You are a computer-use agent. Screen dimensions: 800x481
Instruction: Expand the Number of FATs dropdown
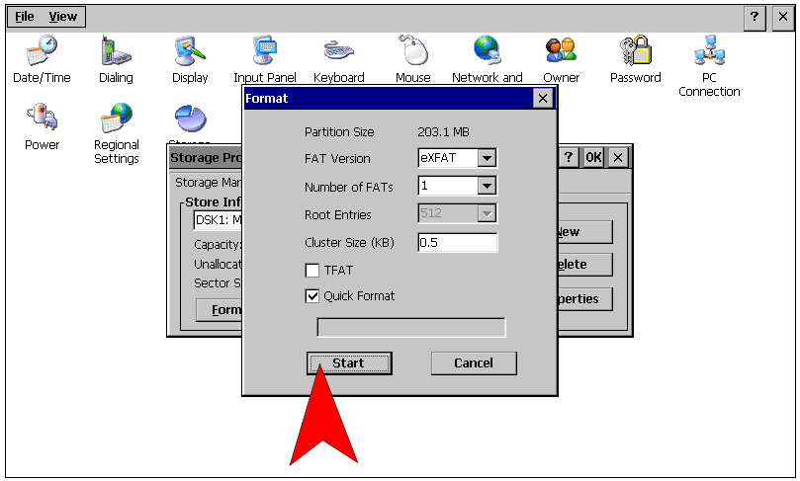[486, 186]
